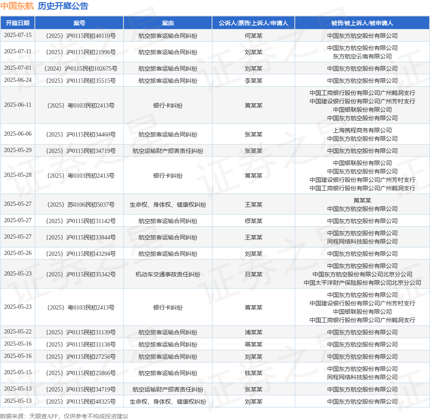The width and height of the screenshot is (430, 420).
Task: Click the 被告/被上诉人/被申请人 column header
Action: click(x=362, y=23)
